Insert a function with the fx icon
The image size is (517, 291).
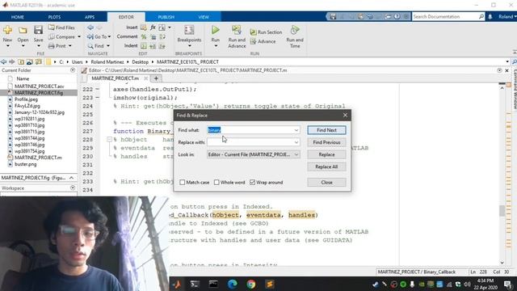[153, 27]
